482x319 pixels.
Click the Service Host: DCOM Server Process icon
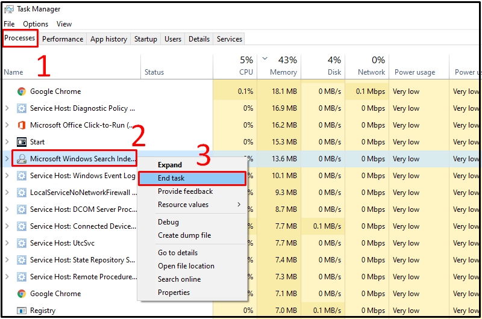click(x=22, y=209)
